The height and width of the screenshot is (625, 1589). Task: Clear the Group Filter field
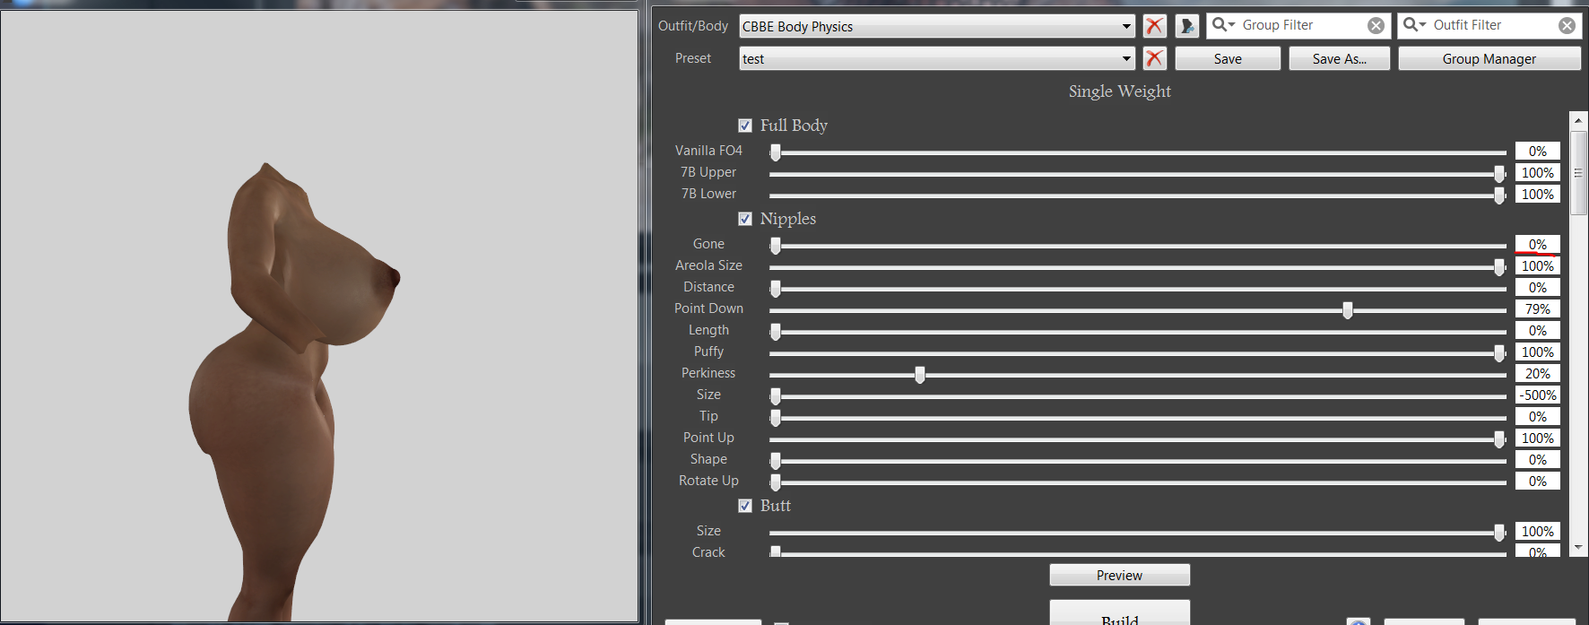click(x=1376, y=26)
